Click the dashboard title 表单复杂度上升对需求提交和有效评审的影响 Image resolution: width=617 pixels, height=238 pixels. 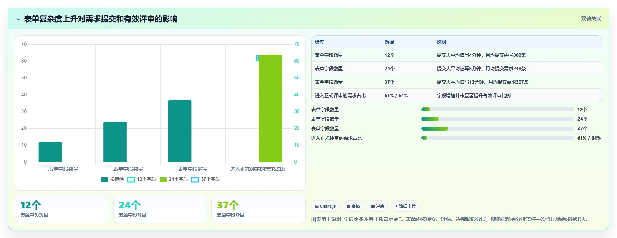coord(101,19)
